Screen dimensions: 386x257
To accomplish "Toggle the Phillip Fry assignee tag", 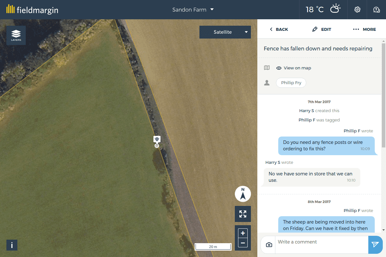I will coord(291,83).
